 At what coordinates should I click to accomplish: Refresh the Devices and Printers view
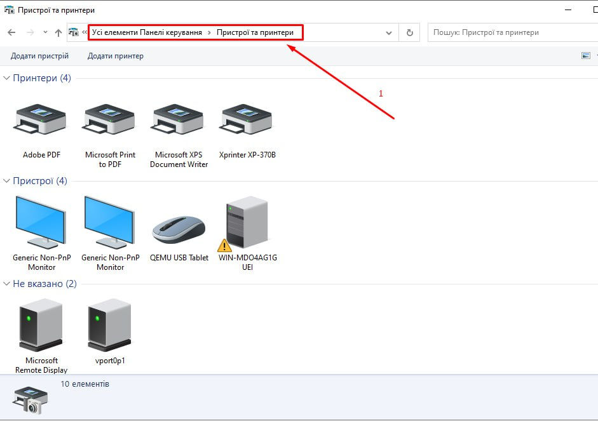click(x=409, y=32)
